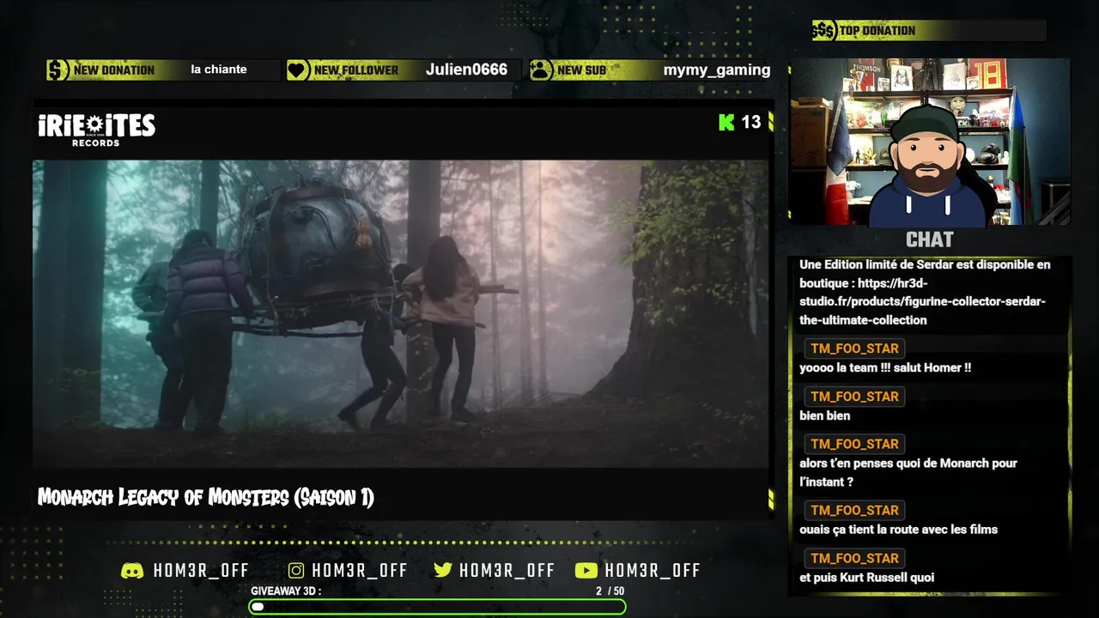Click the giveaway counter '2 / 50'
This screenshot has height=618, width=1099.
tap(610, 591)
